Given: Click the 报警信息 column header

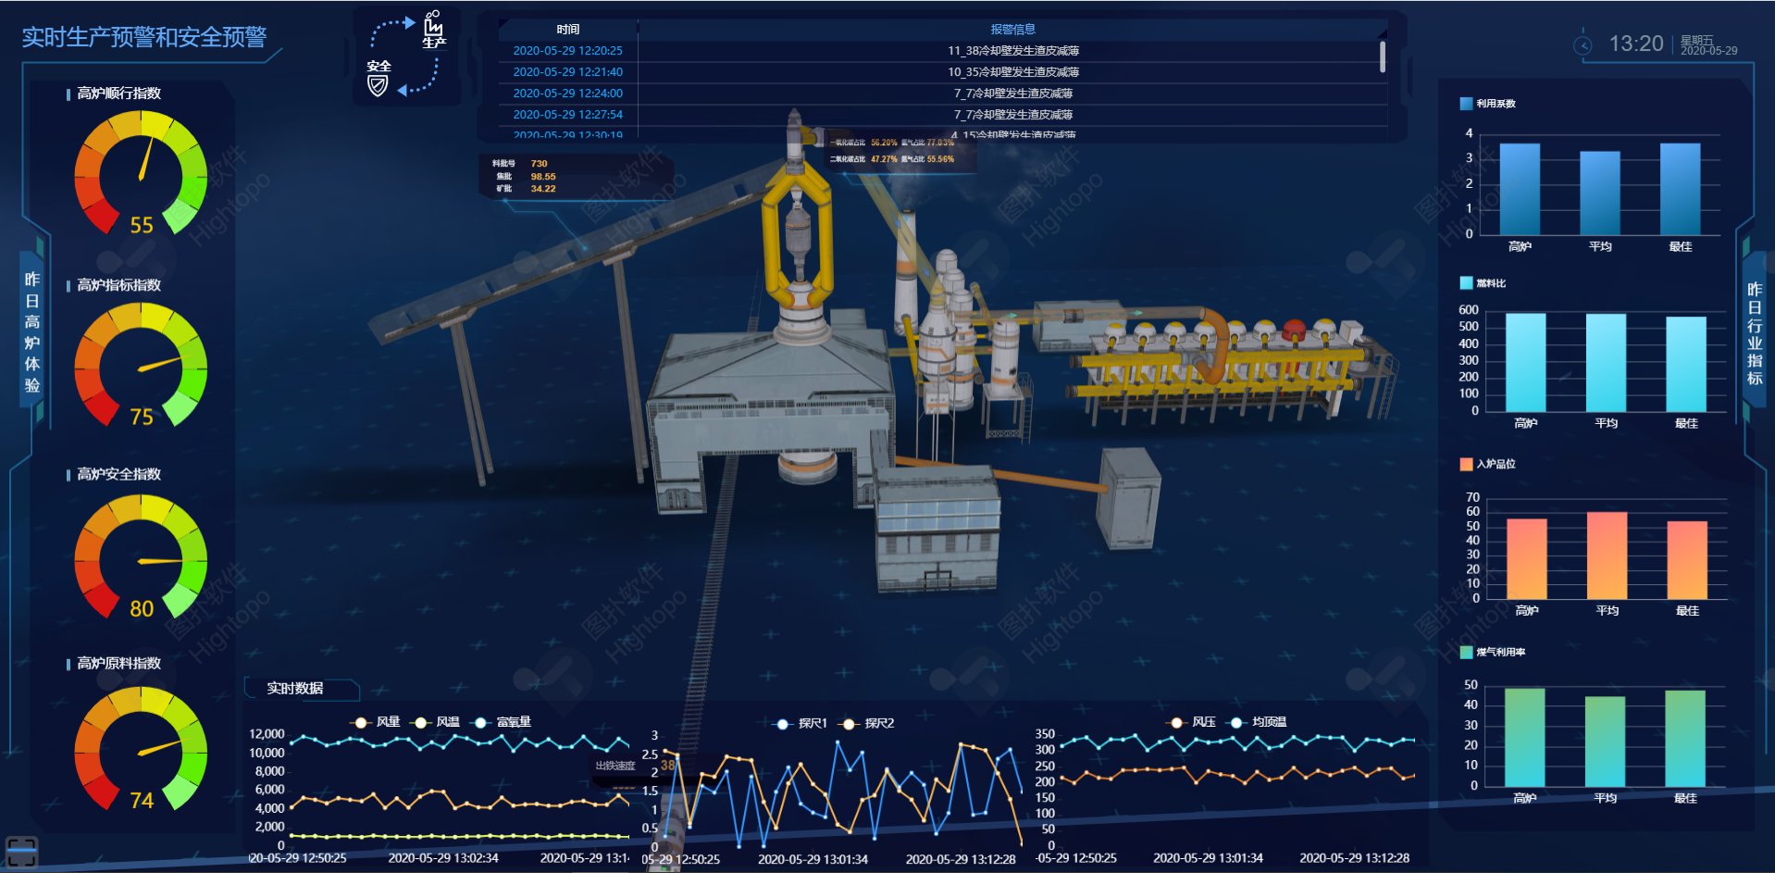Looking at the screenshot, I should pyautogui.click(x=1012, y=30).
